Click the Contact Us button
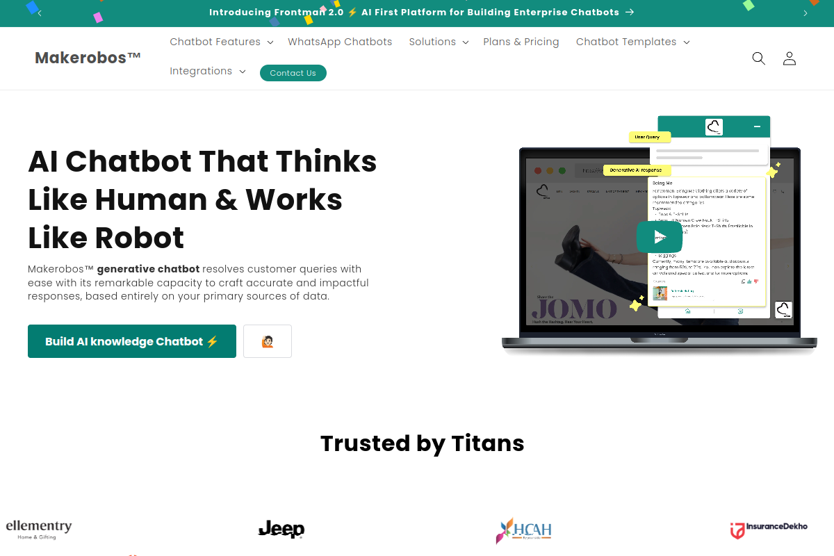The image size is (834, 556). (293, 73)
